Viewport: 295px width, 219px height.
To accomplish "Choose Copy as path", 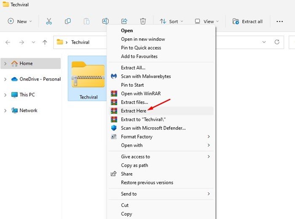I will pos(161,165).
